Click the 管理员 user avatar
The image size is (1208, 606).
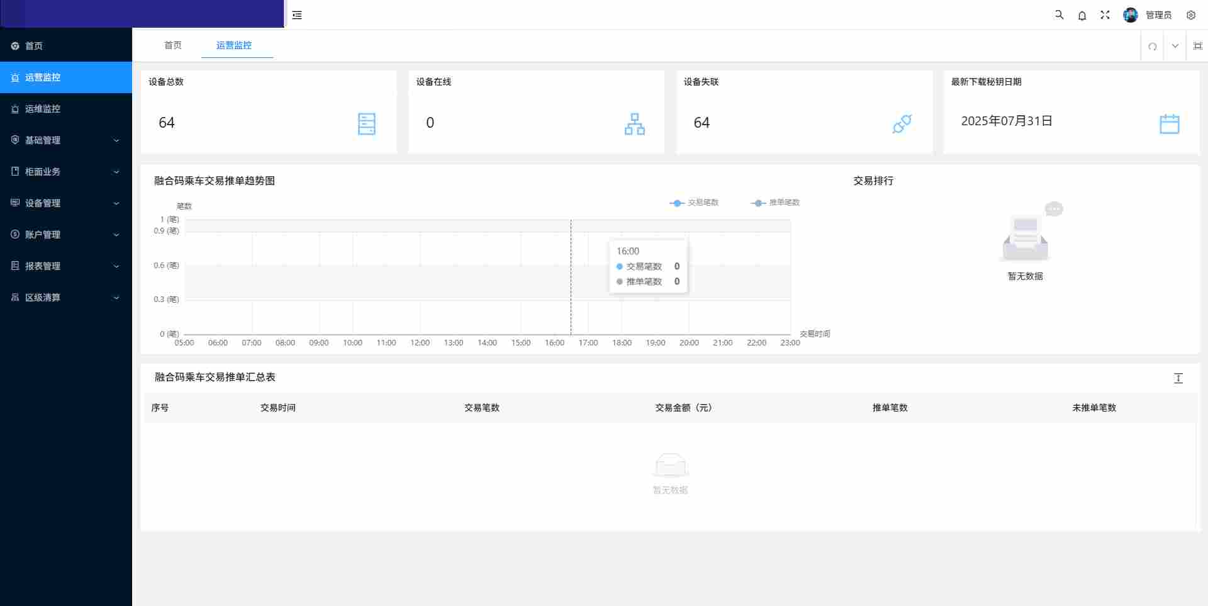coord(1131,15)
